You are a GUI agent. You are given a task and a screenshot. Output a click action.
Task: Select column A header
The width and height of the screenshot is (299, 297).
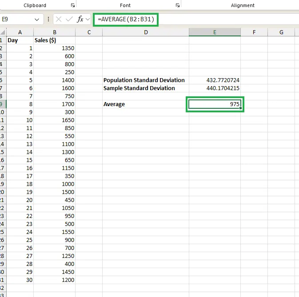pos(20,32)
